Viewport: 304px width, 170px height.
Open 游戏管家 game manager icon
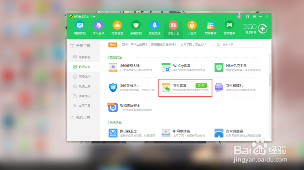229,25
